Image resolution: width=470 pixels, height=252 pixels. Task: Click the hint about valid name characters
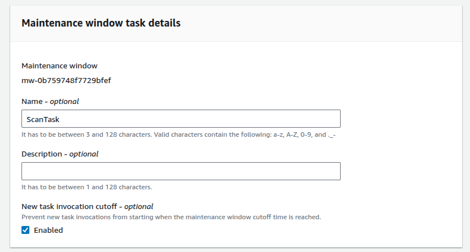(179, 134)
